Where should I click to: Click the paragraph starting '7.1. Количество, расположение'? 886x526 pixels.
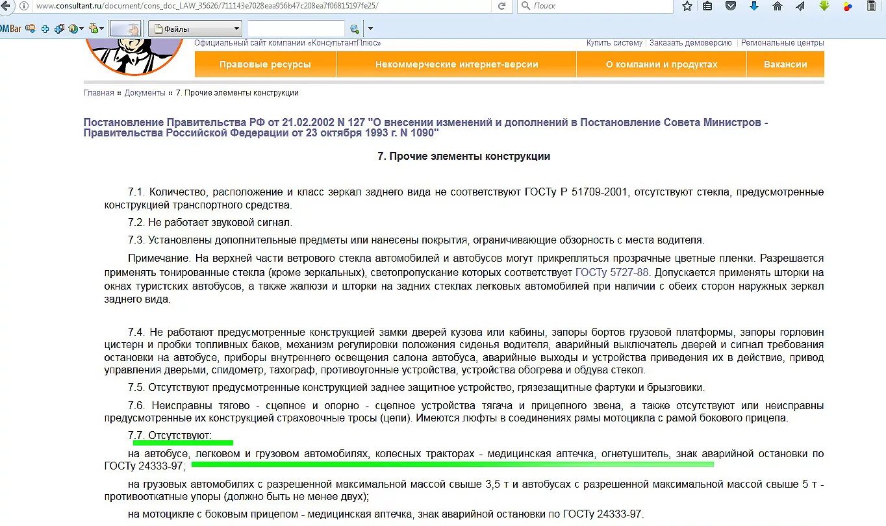464,199
